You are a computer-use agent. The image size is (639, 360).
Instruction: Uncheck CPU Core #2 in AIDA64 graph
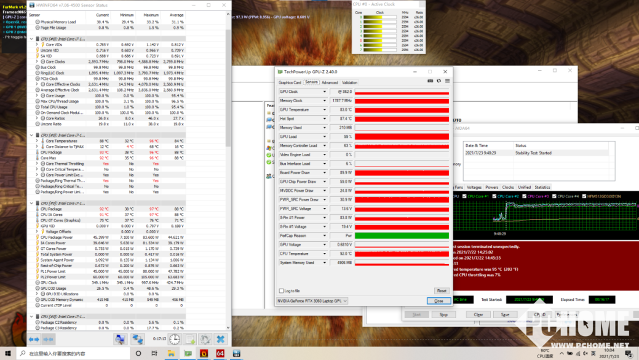[494, 196]
